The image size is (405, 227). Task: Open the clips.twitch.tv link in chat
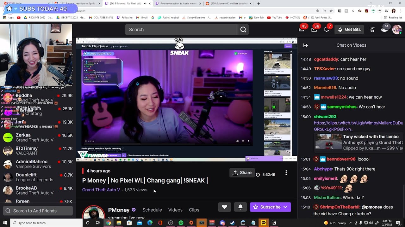[x=358, y=126]
